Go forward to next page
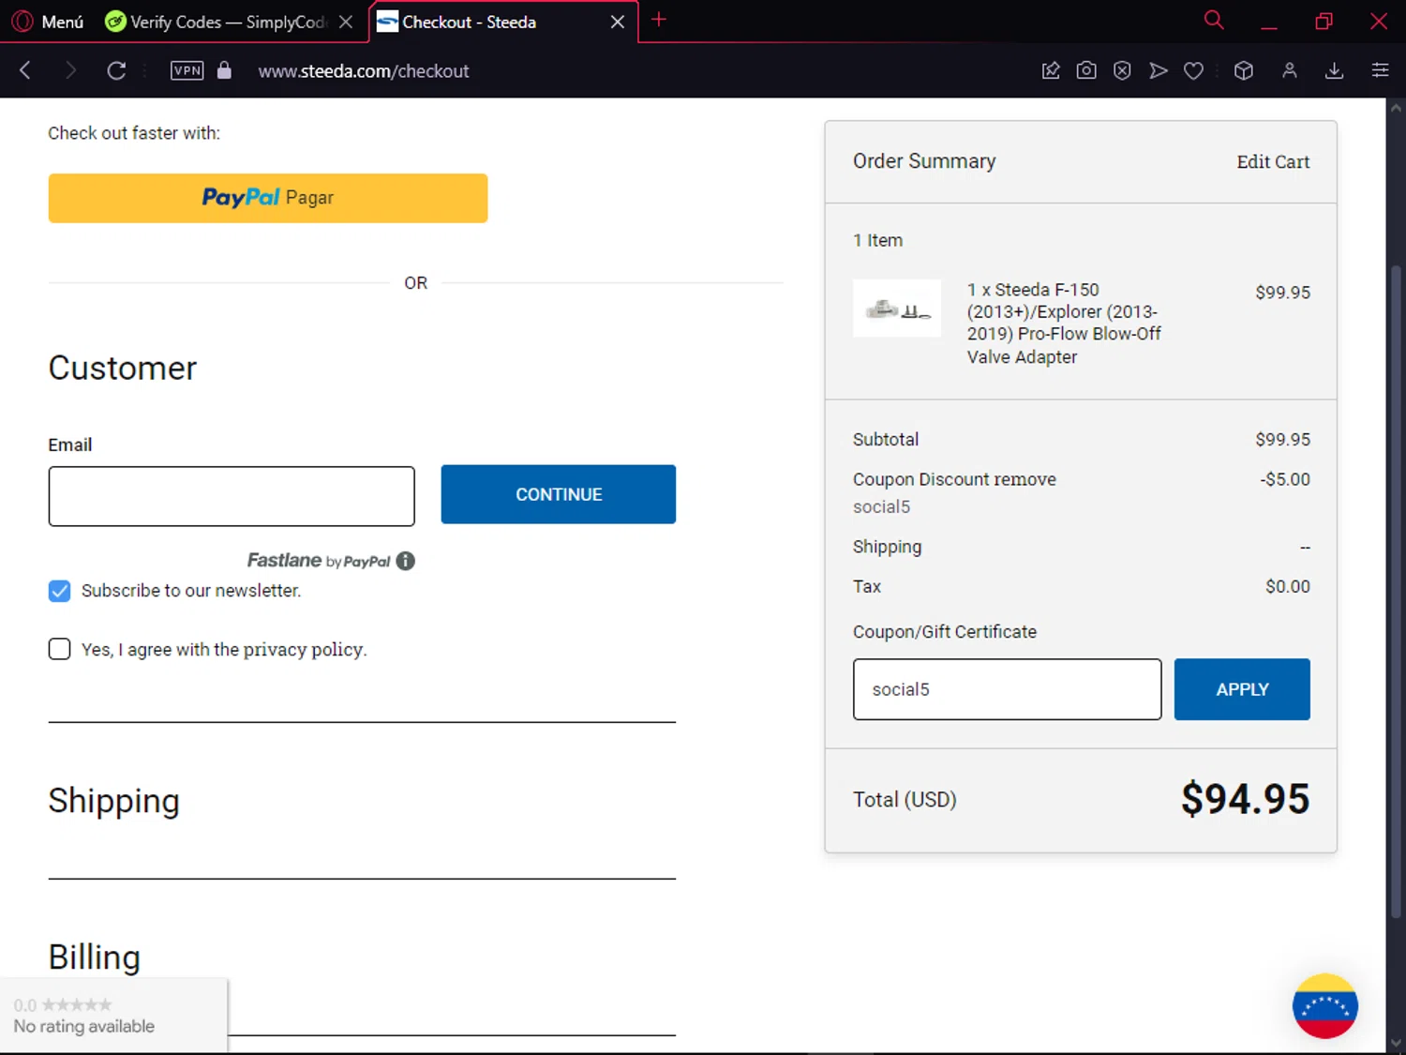The width and height of the screenshot is (1406, 1055). coord(70,70)
